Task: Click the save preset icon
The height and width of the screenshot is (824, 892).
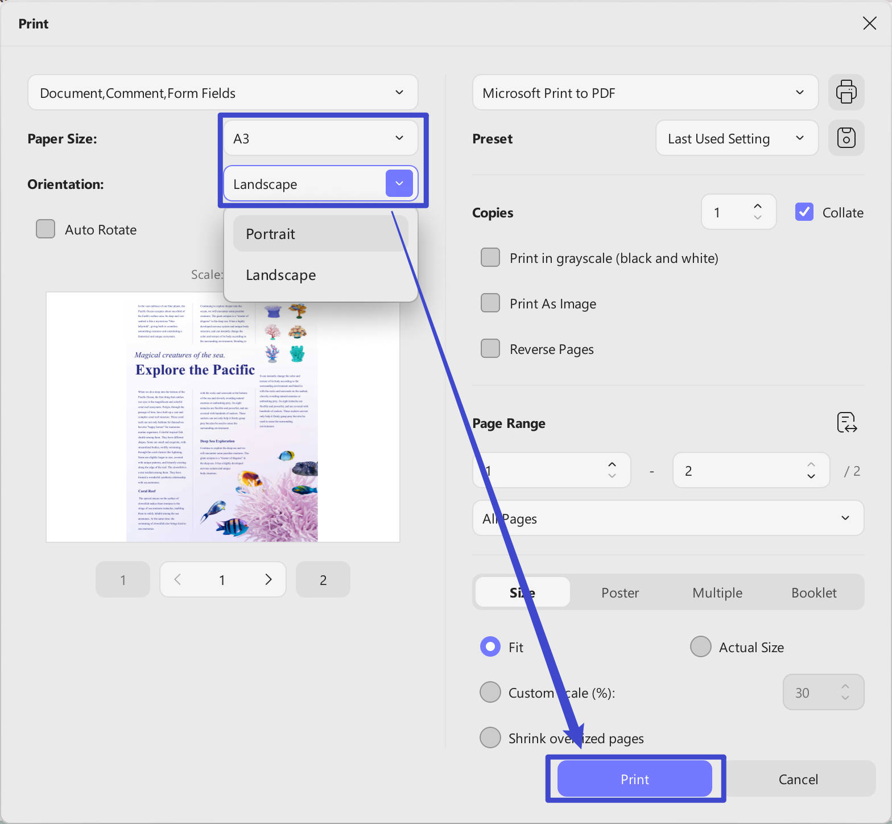Action: 846,138
